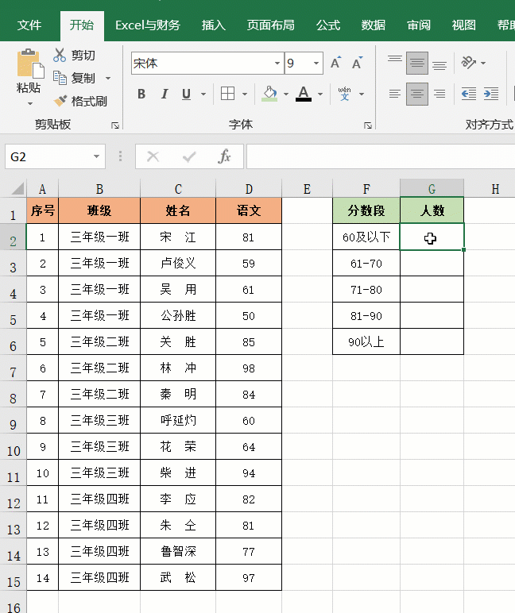
Task: Open the Insert Function fx dialog
Action: point(224,156)
